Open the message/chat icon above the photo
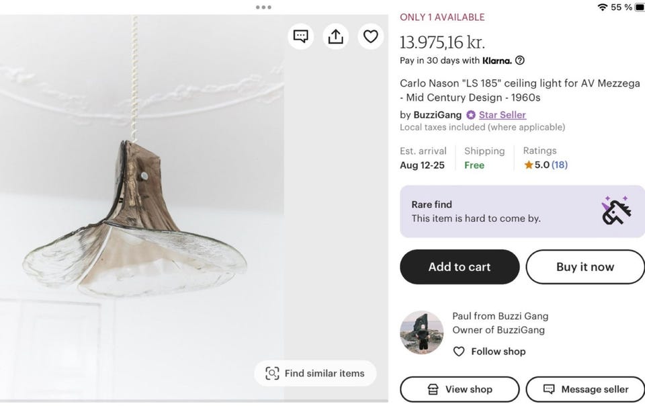The width and height of the screenshot is (645, 406). pyautogui.click(x=301, y=36)
